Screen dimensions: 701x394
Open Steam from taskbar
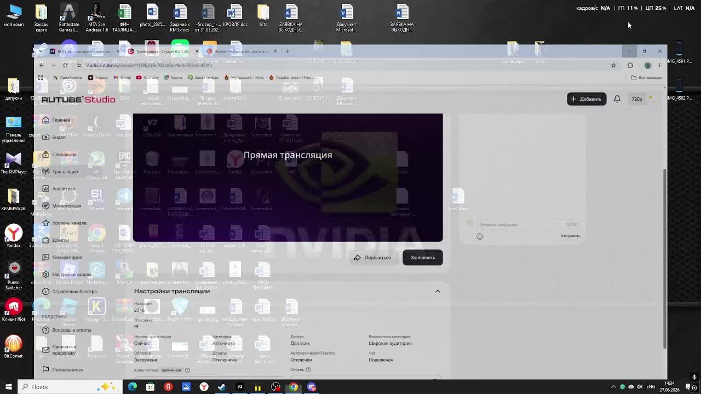click(x=221, y=387)
